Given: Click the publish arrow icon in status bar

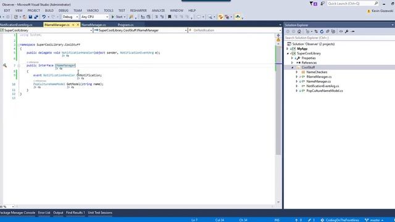Looking at the screenshot, I should 296,220.
